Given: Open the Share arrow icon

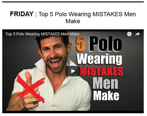Looking at the screenshot, I should pos(137,34).
